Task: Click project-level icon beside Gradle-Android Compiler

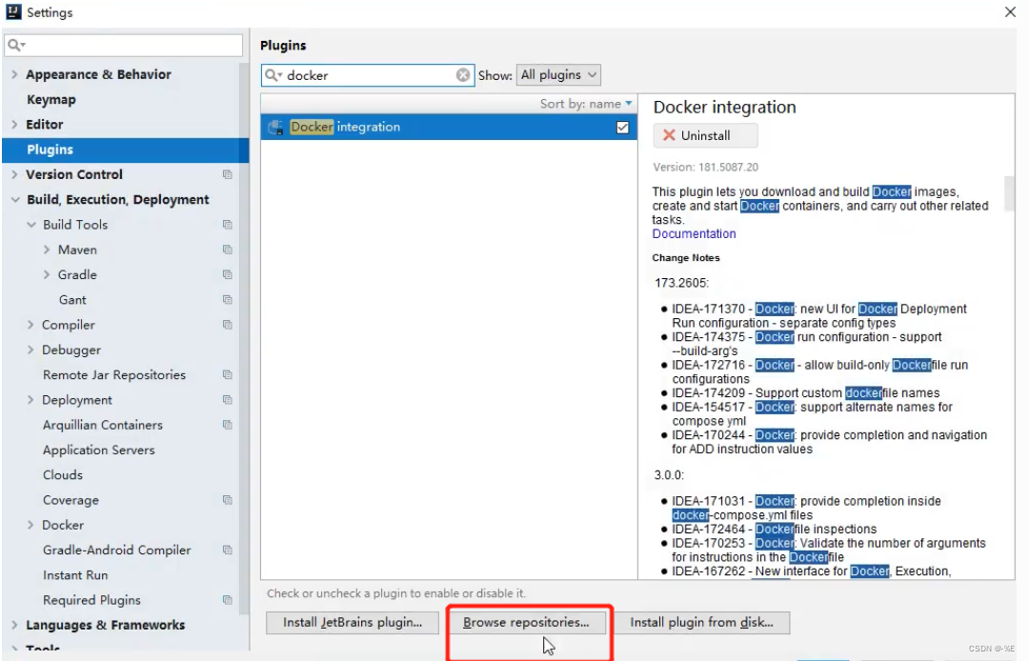Action: pyautogui.click(x=227, y=551)
